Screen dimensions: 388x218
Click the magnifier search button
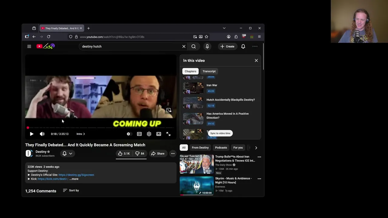pos(193,46)
